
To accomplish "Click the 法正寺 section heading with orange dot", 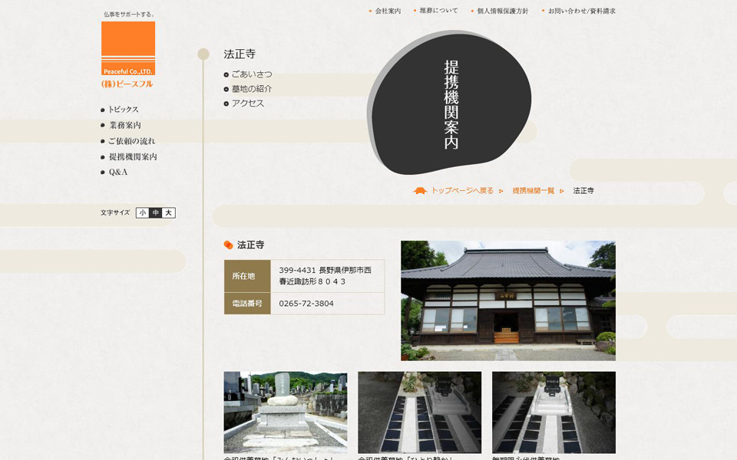I will pos(244,245).
